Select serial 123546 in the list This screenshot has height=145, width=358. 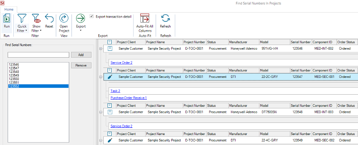[x=38, y=64]
